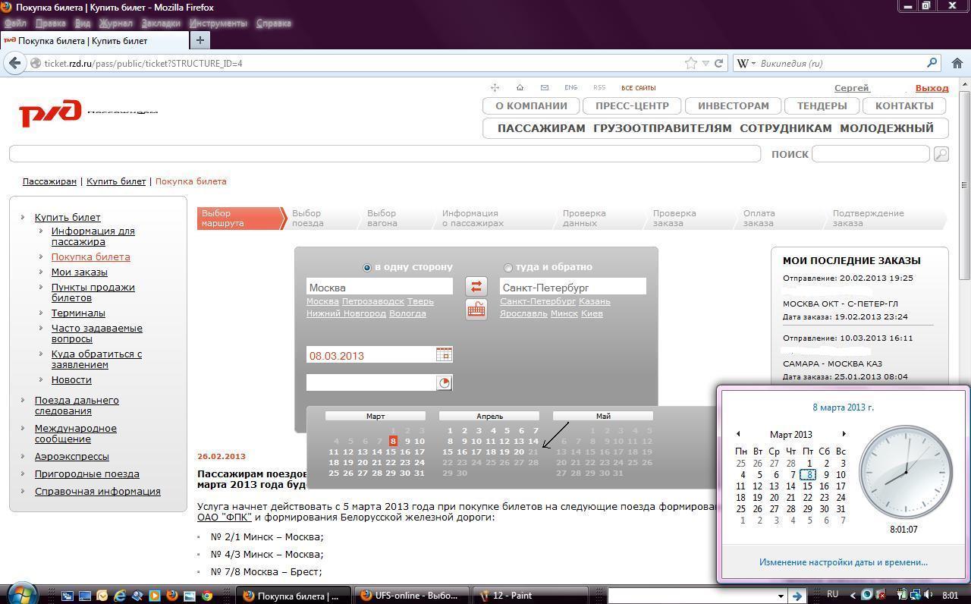This screenshot has width=971, height=604.
Task: Select the 'туда и обратно' radio button
Action: [x=507, y=267]
